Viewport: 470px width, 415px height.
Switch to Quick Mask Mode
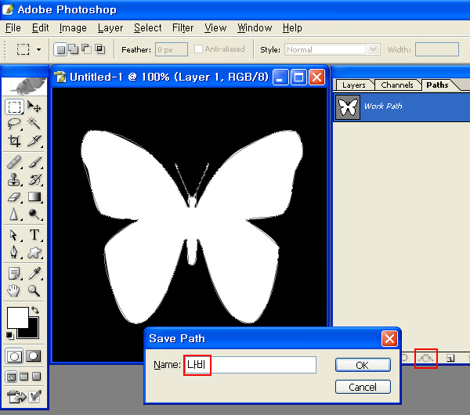(33, 356)
